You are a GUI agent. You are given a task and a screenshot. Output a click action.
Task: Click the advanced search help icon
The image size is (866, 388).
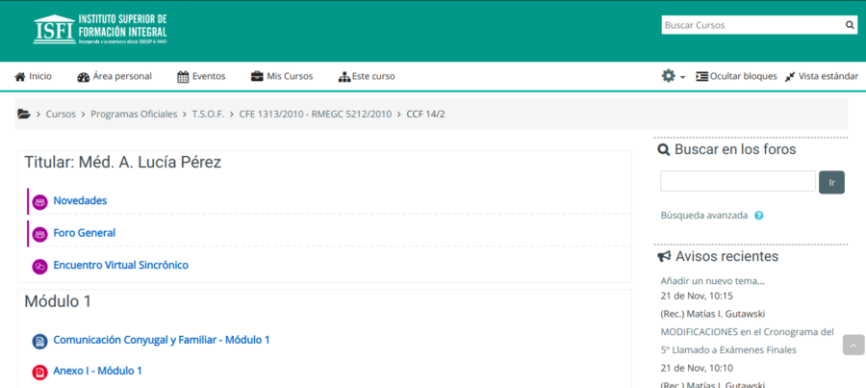[759, 216]
